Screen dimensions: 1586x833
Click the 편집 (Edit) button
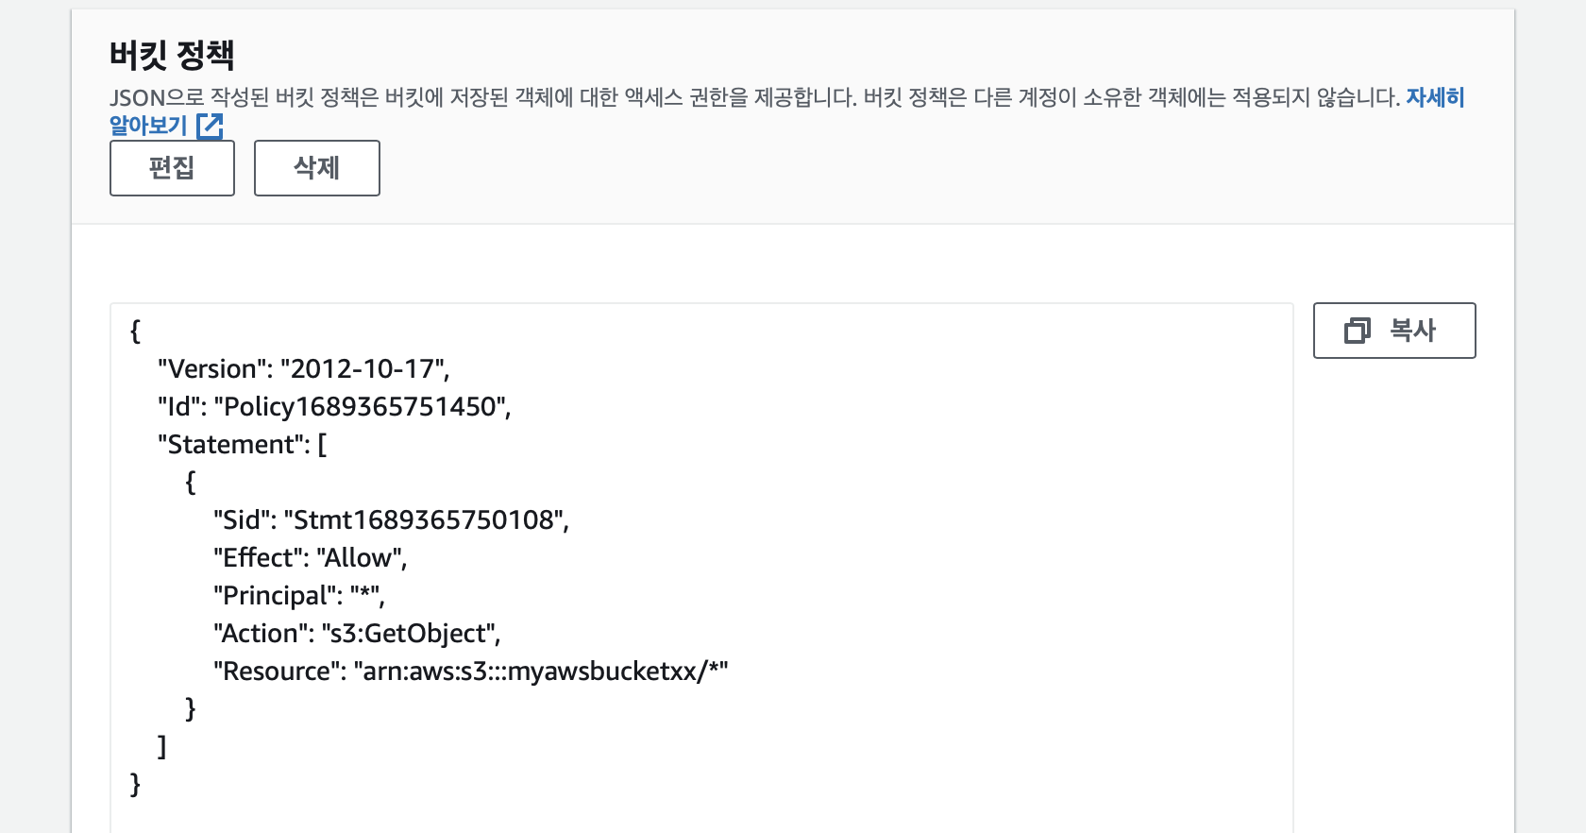click(x=172, y=168)
